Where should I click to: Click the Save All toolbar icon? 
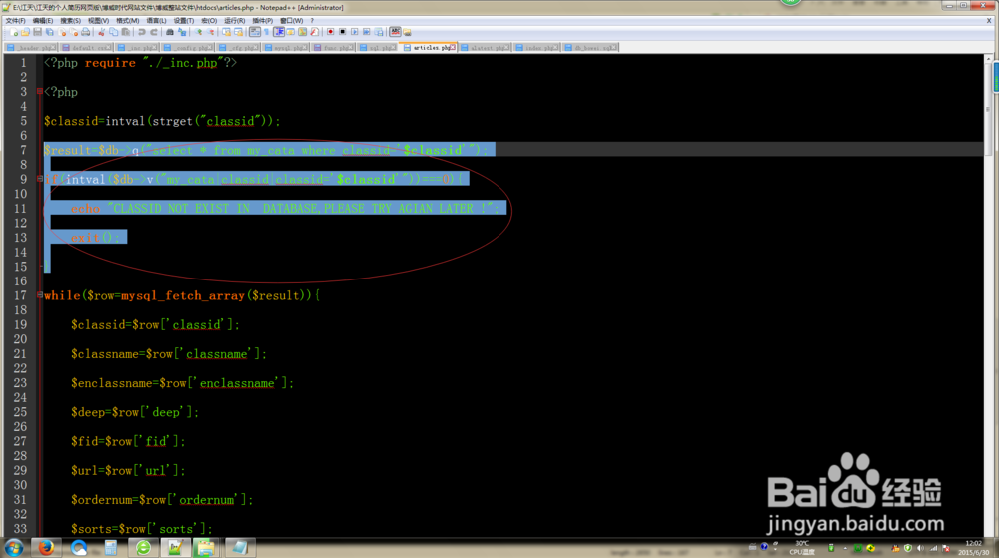click(x=50, y=32)
